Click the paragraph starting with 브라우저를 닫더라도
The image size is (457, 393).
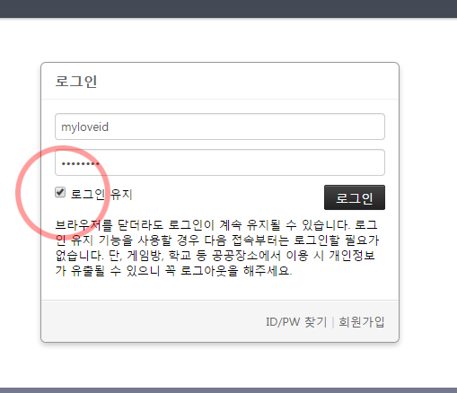click(217, 248)
